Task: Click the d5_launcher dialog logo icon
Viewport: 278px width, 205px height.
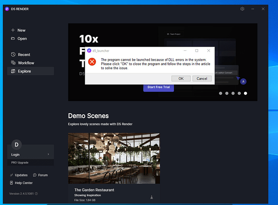Action: click(x=89, y=51)
